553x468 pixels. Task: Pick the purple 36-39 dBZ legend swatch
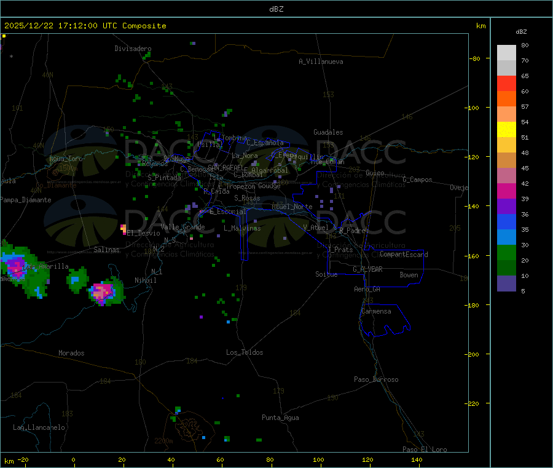pyautogui.click(x=506, y=207)
